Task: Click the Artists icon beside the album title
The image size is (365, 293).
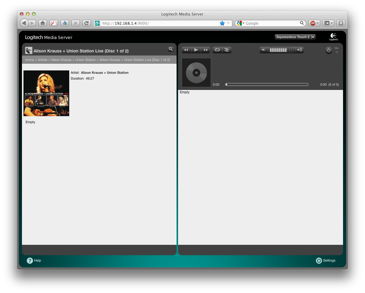Action: pos(29,51)
